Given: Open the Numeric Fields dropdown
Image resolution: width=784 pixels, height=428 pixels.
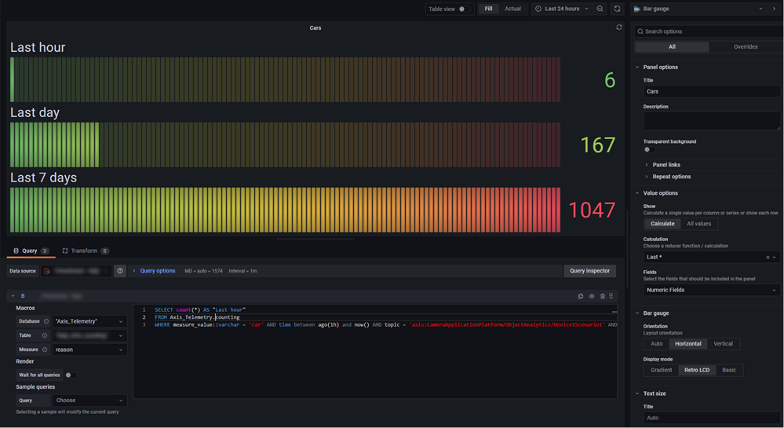Looking at the screenshot, I should coord(712,291).
